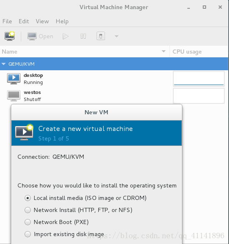Image resolution: width=229 pixels, height=244 pixels.
Task: Open the shutdown options dropdown arrow
Action: tap(117, 36)
